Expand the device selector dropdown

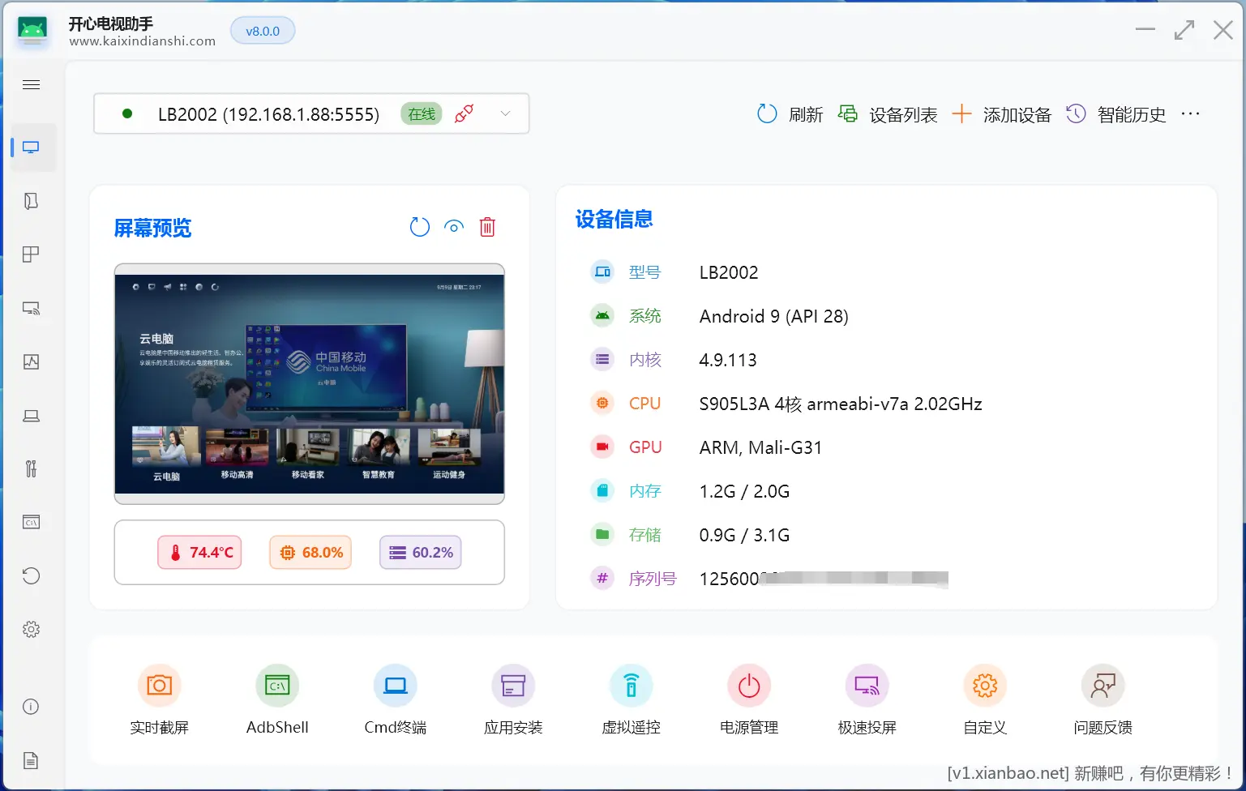505,113
